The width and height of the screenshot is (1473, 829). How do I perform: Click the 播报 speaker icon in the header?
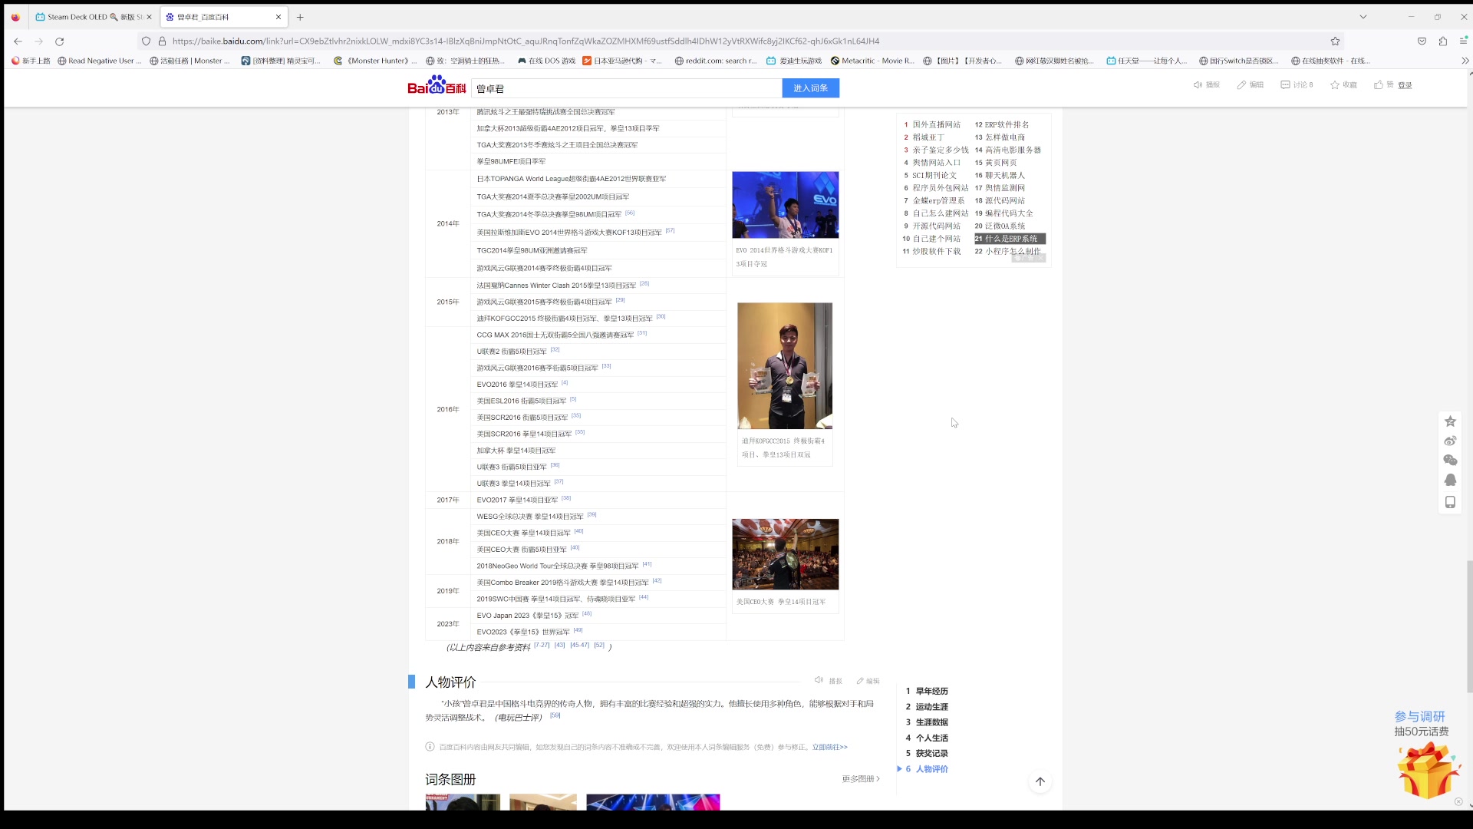(1198, 85)
